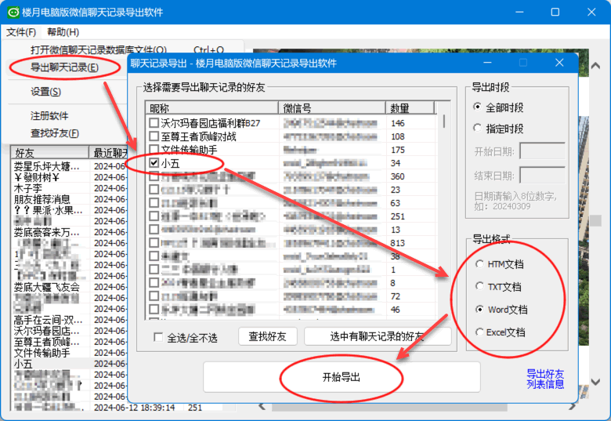Click the 选中有聊天记录的好友 button
This screenshot has height=421, width=611.
tap(378, 336)
